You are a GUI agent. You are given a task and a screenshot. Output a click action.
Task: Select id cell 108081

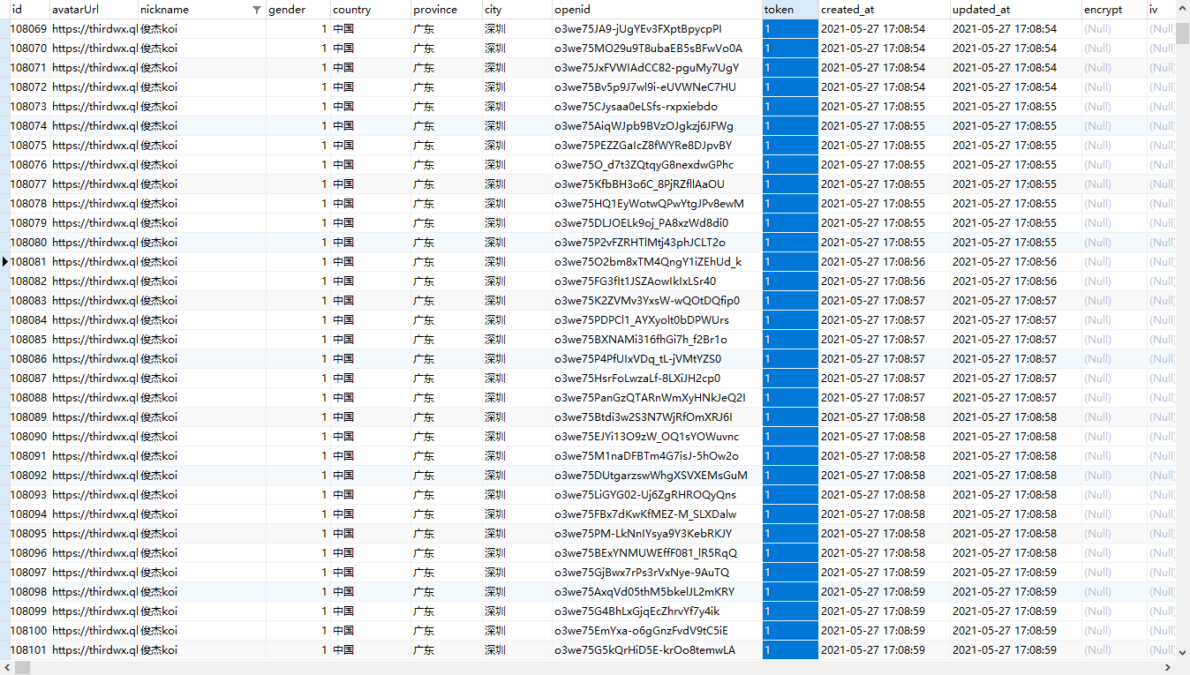(29, 262)
